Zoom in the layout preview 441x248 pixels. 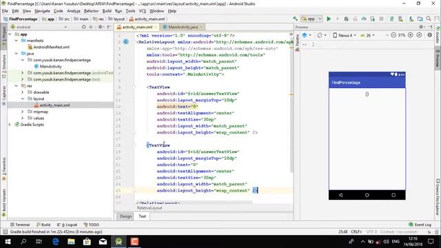(411, 35)
